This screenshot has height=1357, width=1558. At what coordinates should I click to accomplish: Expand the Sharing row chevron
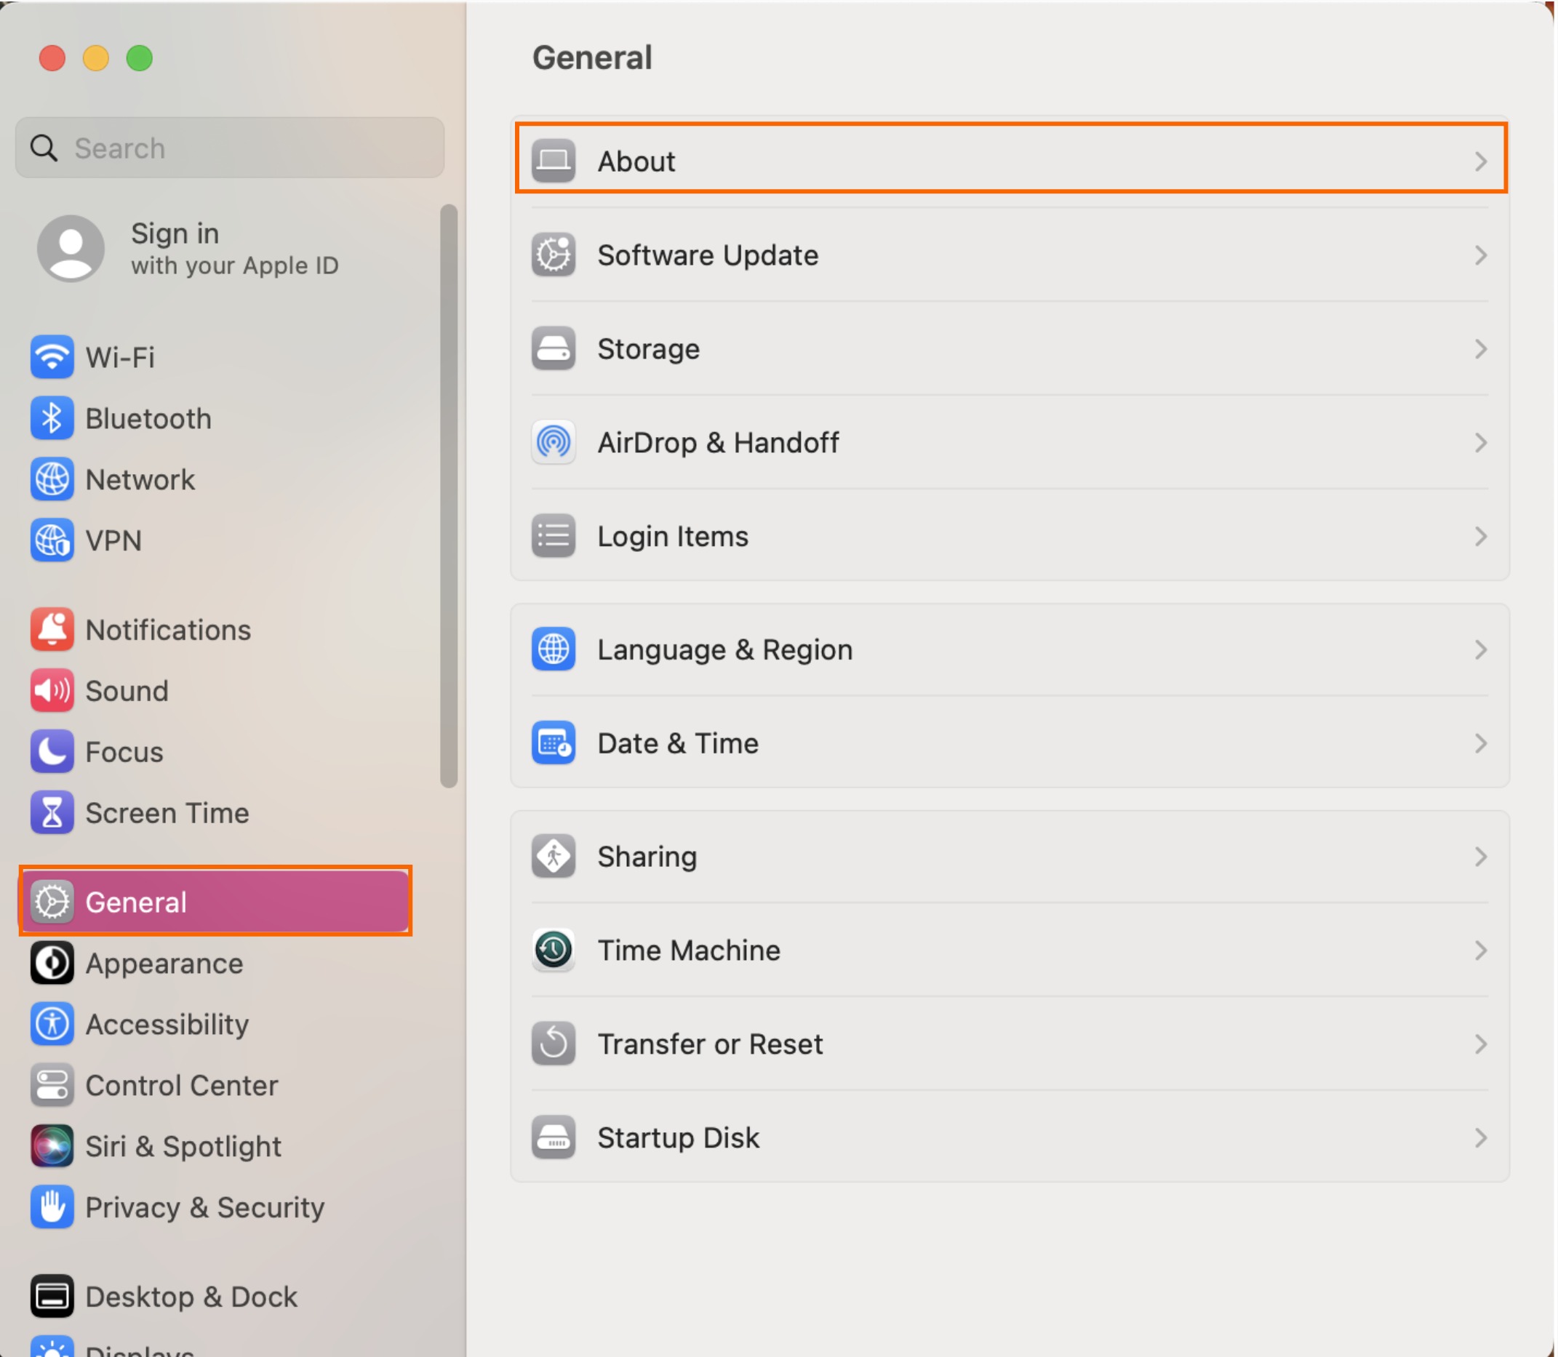click(x=1482, y=857)
